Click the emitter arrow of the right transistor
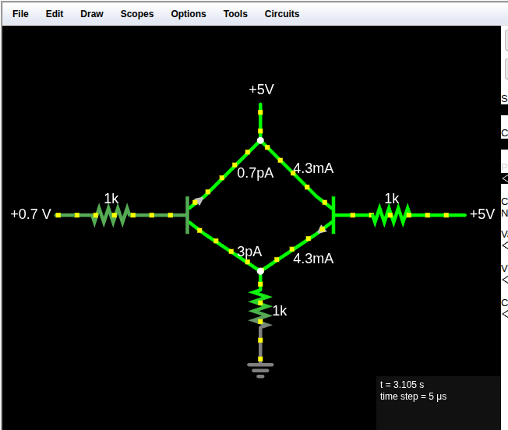Screen dimensions: 508x430 [321, 229]
